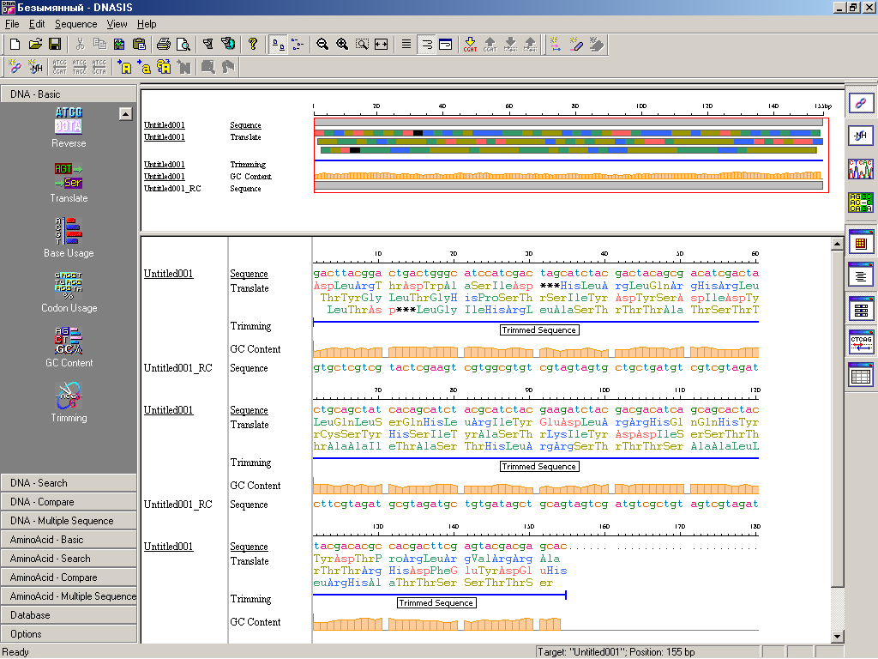Click the Options button in left panel
The height and width of the screenshot is (659, 878).
69,634
